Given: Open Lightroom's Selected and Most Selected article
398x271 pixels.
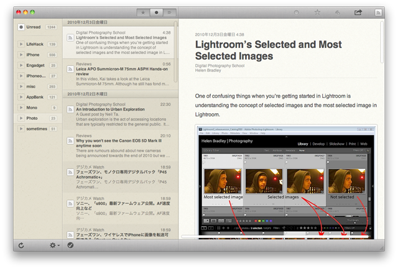Looking at the screenshot, I should coord(120,43).
